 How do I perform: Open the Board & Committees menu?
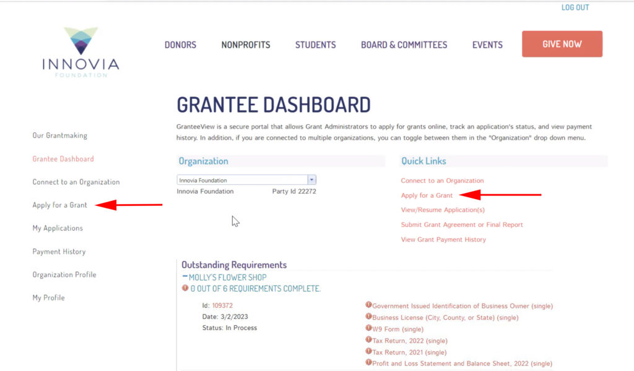point(404,45)
